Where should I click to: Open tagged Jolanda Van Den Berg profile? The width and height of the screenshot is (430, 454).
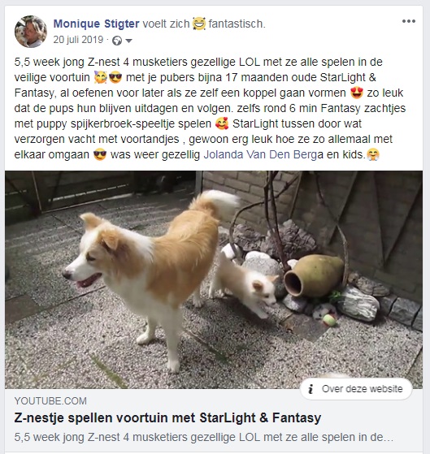(x=260, y=154)
